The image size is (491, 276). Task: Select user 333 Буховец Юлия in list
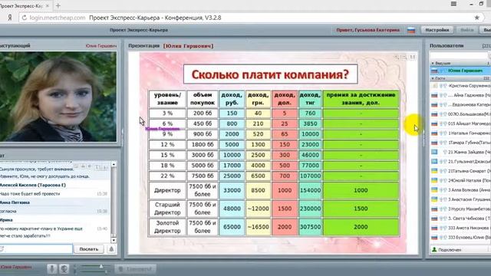[460, 237]
